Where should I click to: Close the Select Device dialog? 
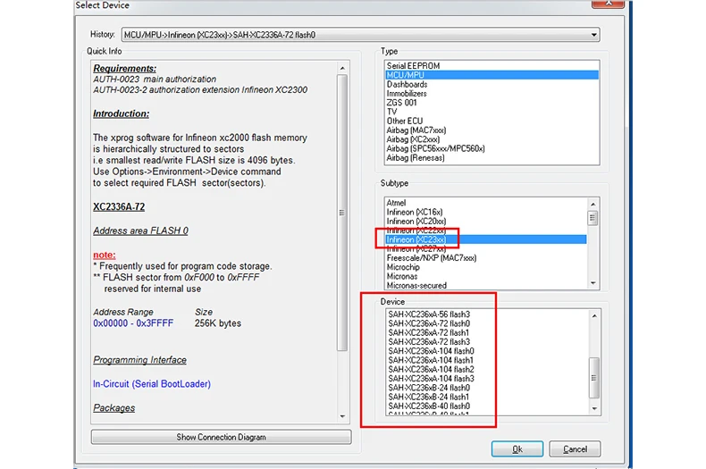tap(608, 4)
